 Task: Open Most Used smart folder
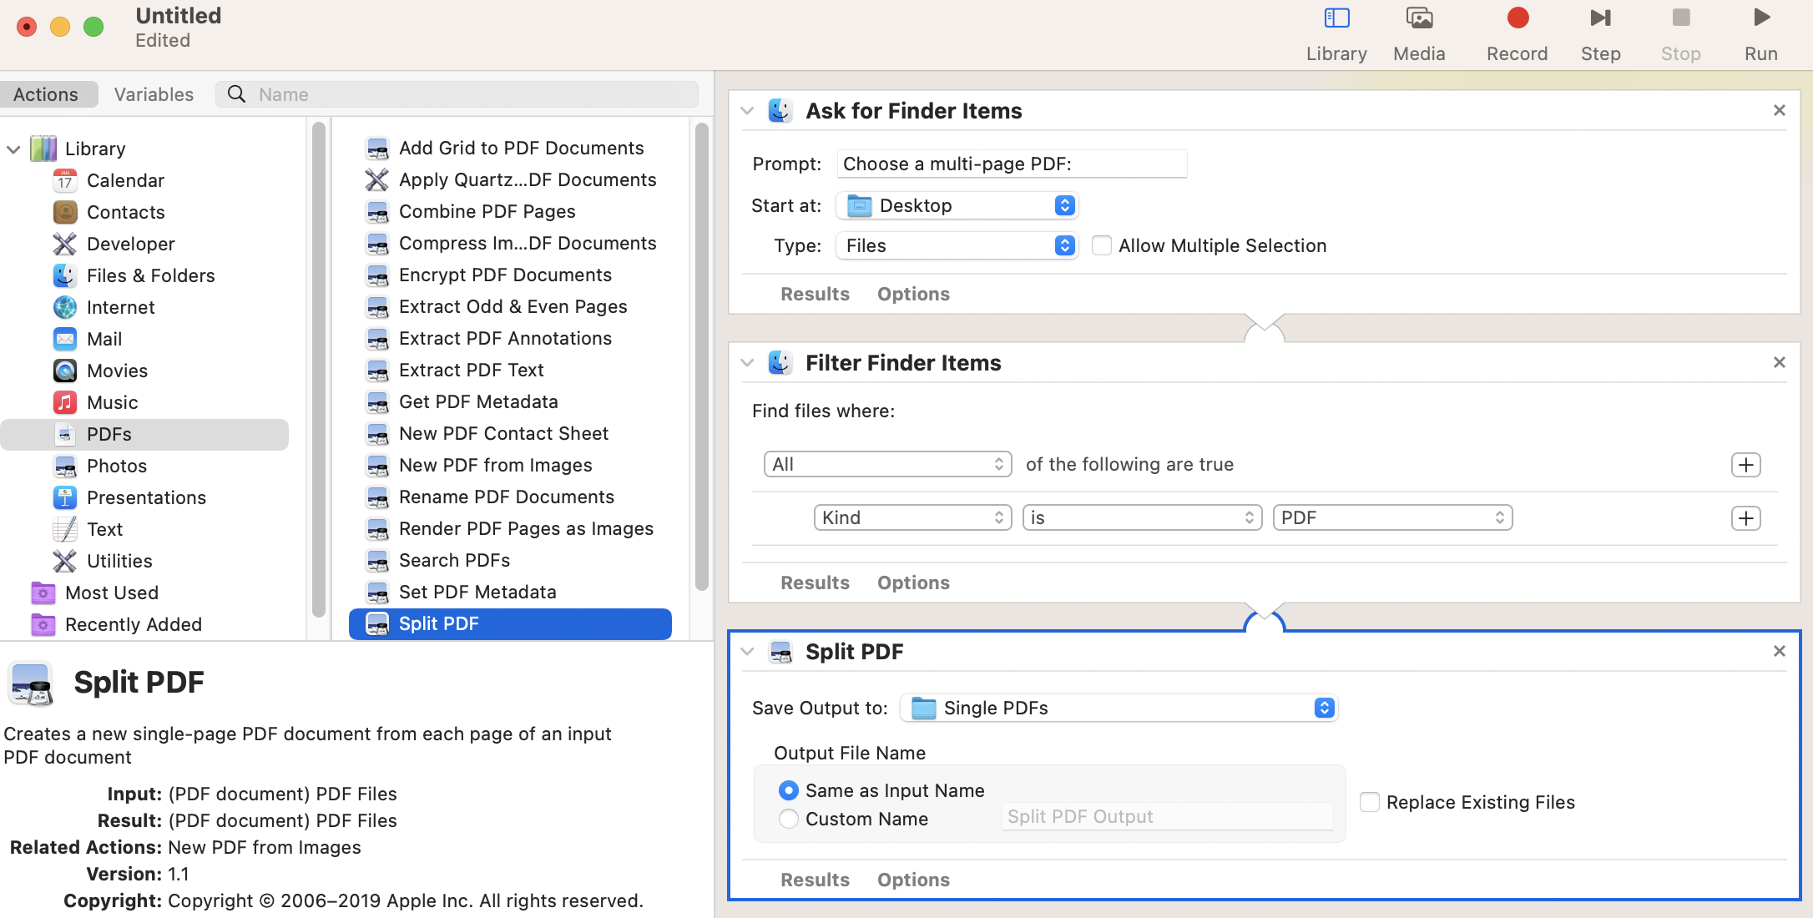tap(111, 593)
